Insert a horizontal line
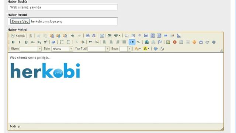Viewport: 236px width, 133px height. click(x=188, y=42)
